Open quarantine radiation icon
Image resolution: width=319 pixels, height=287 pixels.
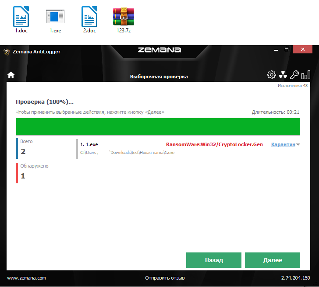(283, 75)
